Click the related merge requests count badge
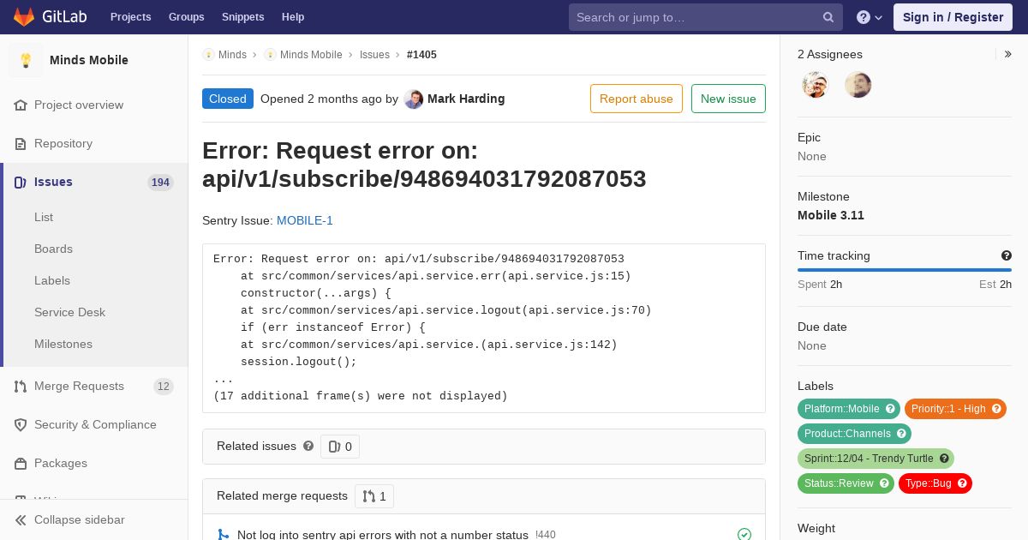Viewport: 1028px width, 540px height. point(374,496)
